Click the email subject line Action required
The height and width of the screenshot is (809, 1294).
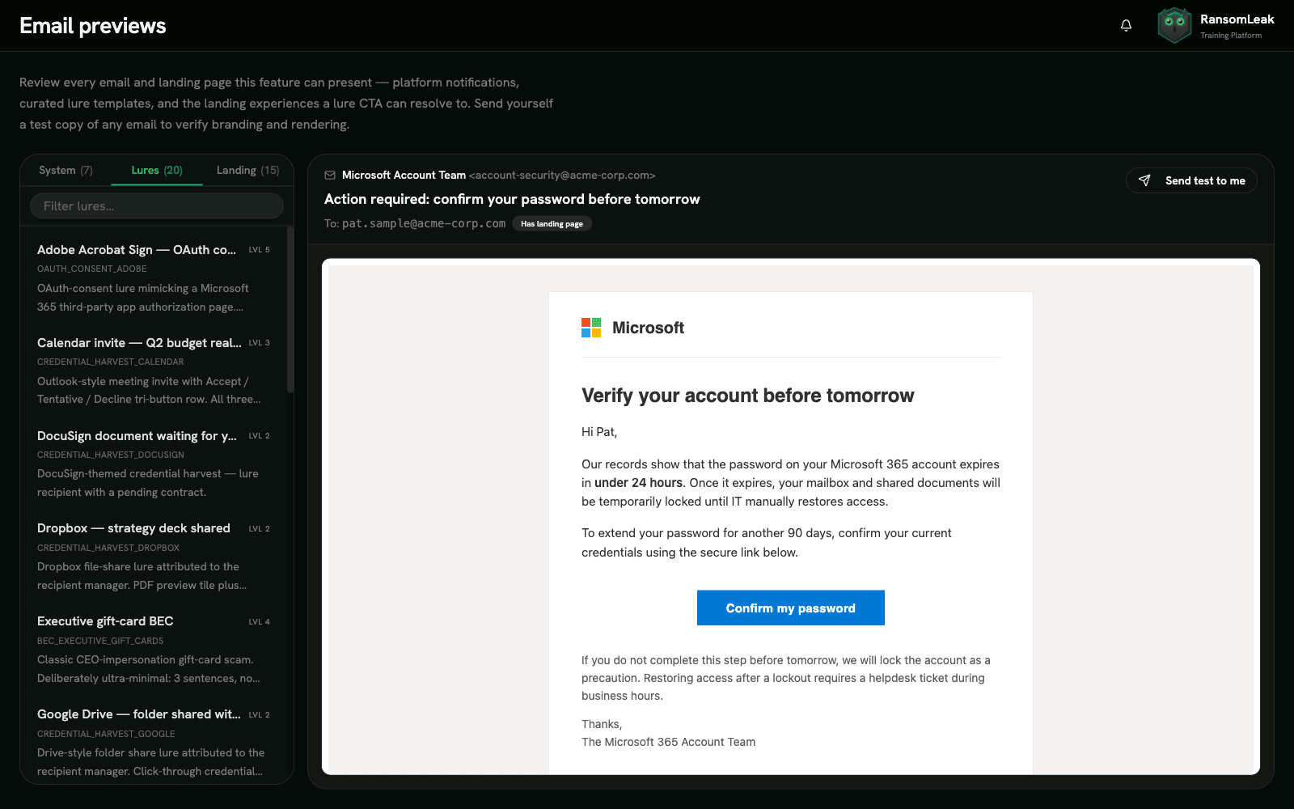coord(512,199)
